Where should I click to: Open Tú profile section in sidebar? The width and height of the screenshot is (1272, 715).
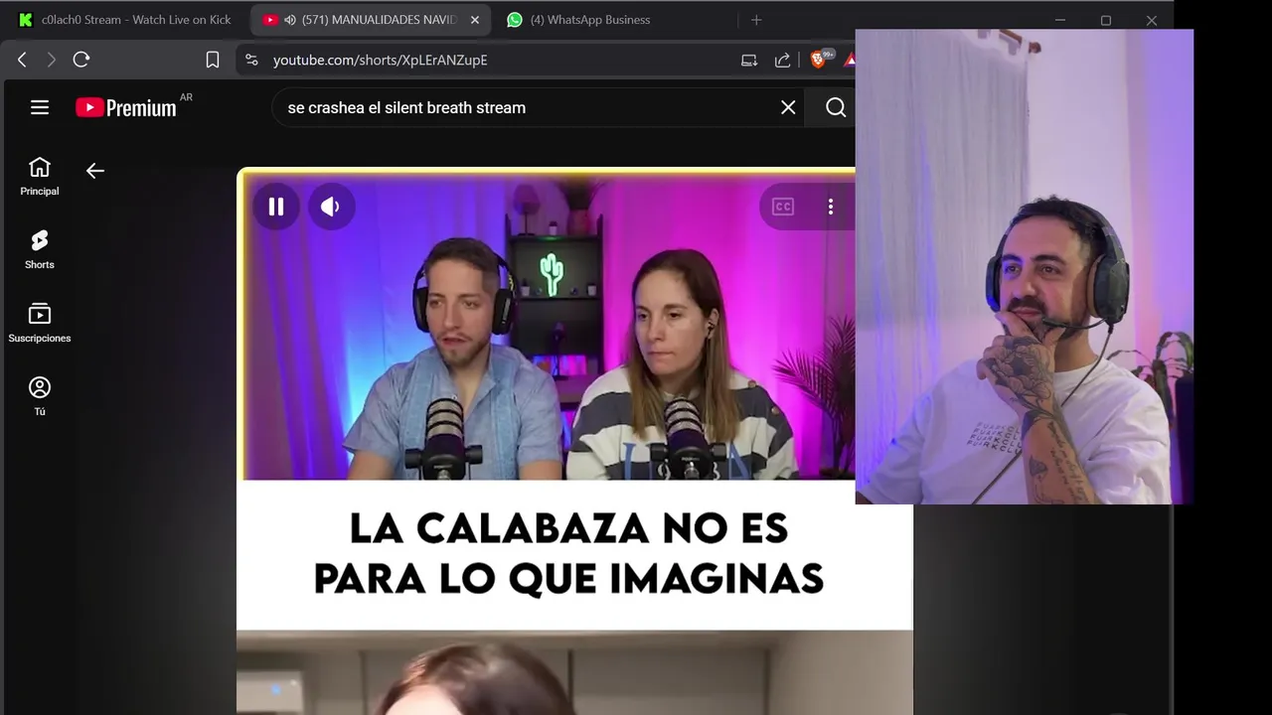click(40, 397)
